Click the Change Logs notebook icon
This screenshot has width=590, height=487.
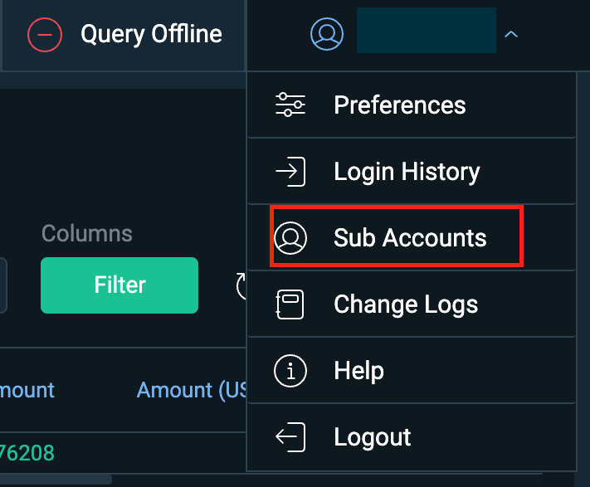pyautogui.click(x=290, y=304)
